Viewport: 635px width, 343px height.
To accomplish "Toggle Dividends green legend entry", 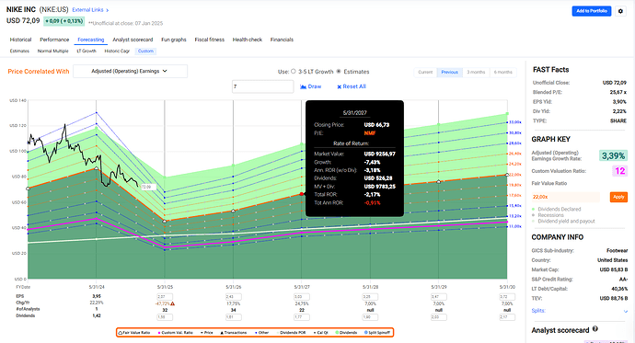I will click(347, 333).
